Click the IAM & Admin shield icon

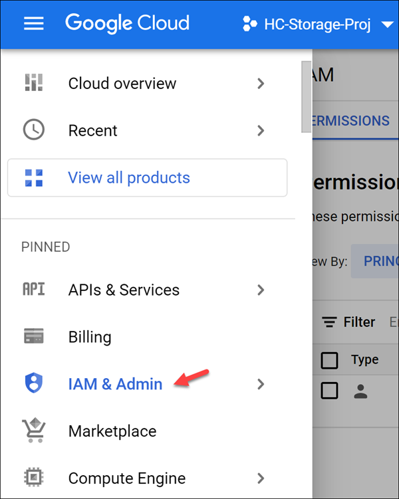34,383
